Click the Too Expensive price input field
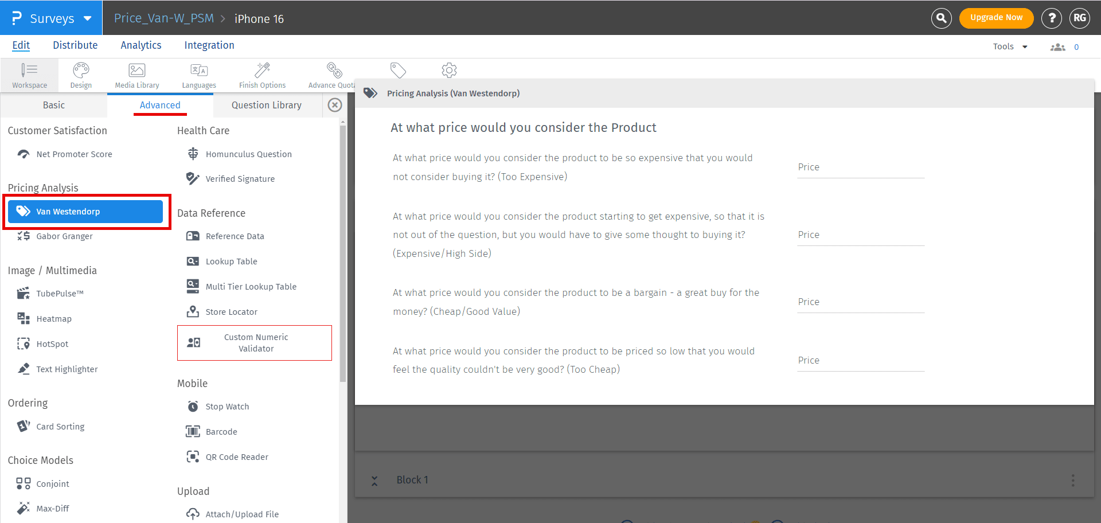1101x523 pixels. [860, 167]
